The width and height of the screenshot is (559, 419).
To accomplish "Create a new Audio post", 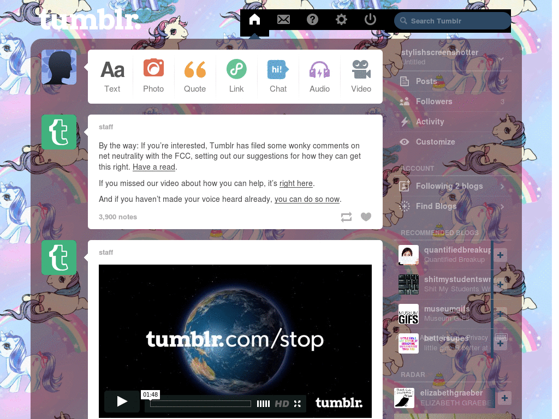I will point(319,76).
